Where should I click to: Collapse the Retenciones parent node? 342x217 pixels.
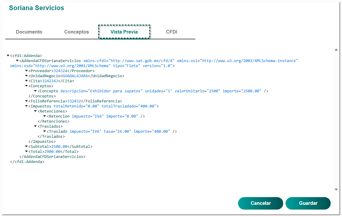pos(35,111)
